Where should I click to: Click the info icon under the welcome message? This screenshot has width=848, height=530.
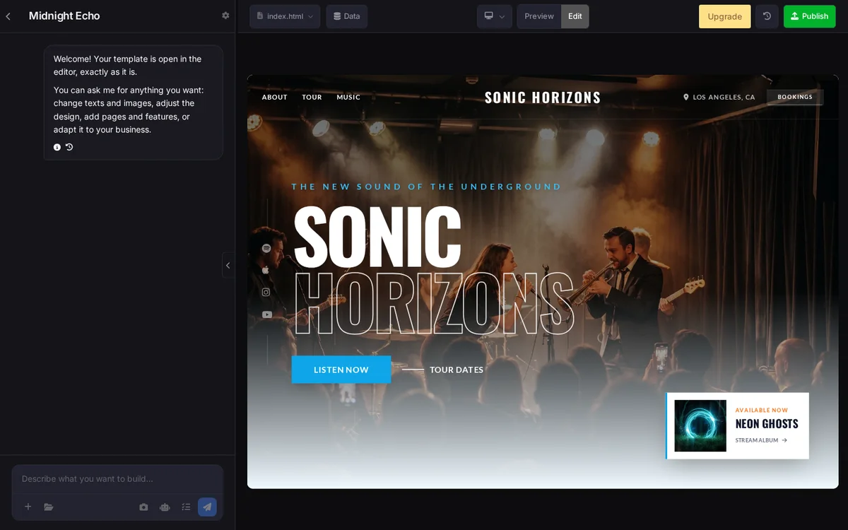coord(57,147)
